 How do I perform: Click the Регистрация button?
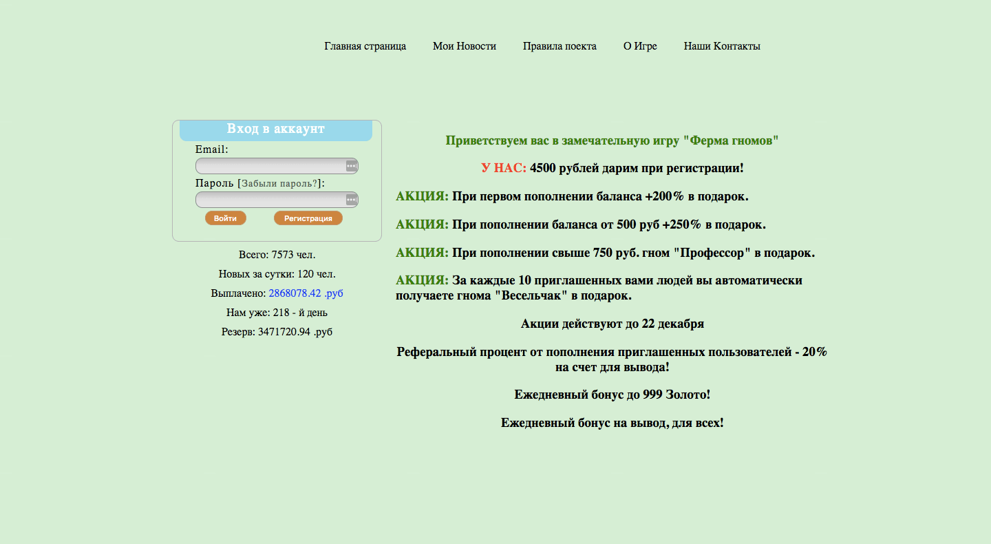[308, 218]
